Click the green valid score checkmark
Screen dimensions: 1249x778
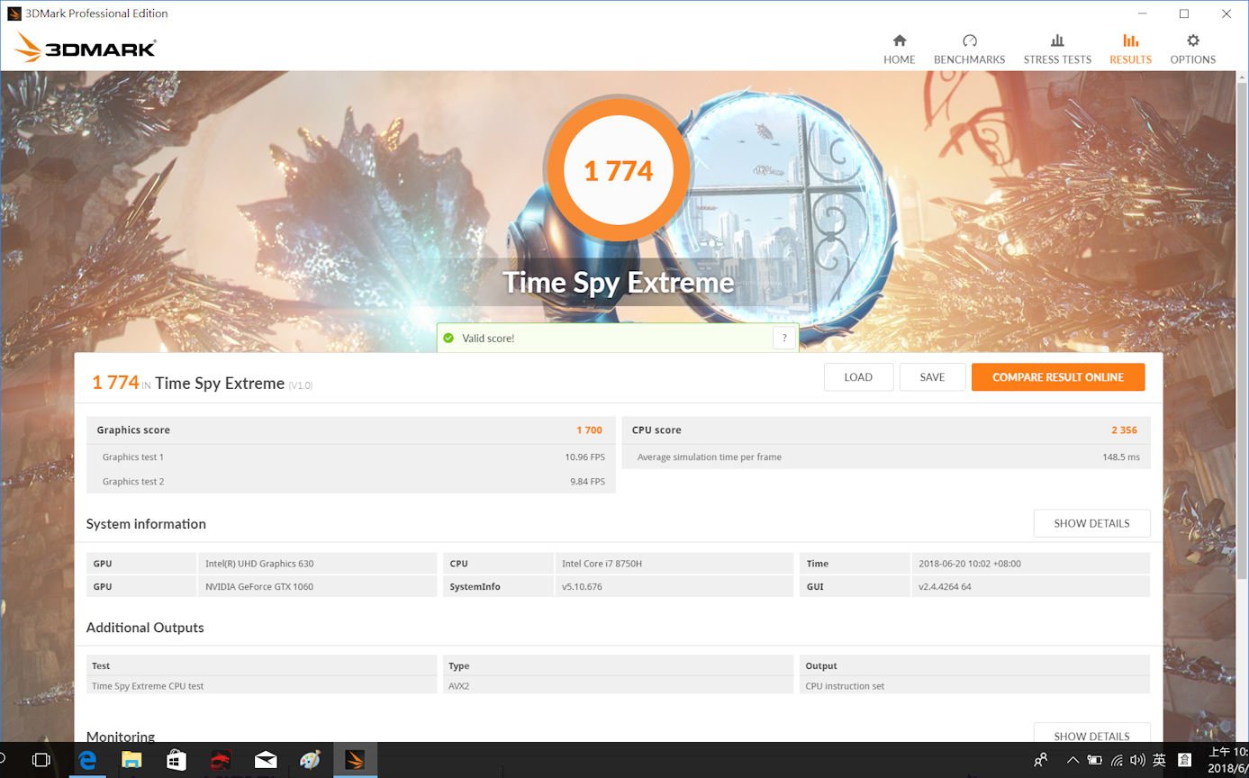pos(448,339)
